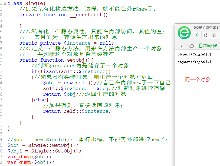The height and width of the screenshot is (166, 220).
Task: Go back with the green arrow button
Action: point(197,35)
